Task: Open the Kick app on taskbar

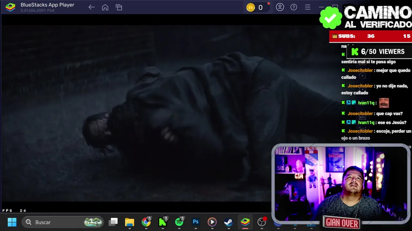Action: tap(163, 222)
